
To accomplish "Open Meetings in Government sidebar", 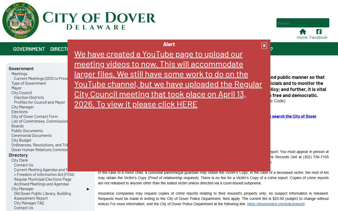I will (19, 74).
